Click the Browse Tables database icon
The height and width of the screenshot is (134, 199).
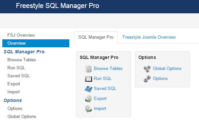click(88, 69)
